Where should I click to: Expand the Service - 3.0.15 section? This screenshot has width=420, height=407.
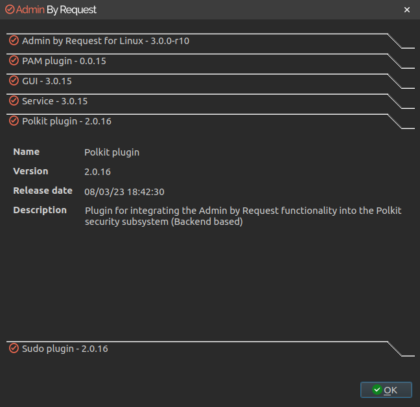click(210, 101)
